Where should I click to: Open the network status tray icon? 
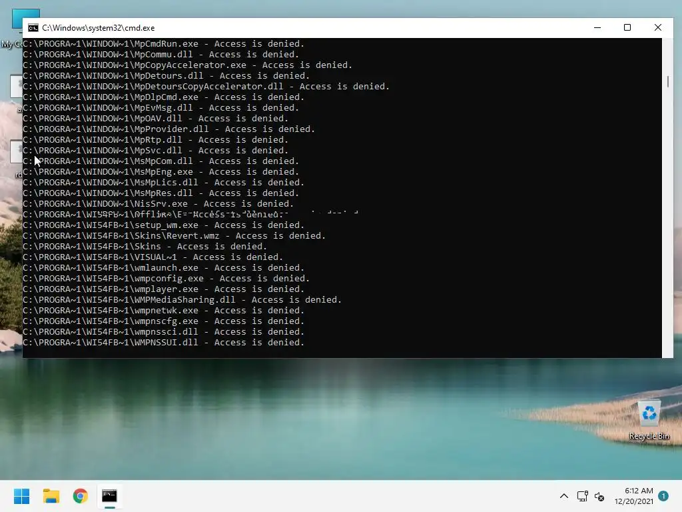582,496
